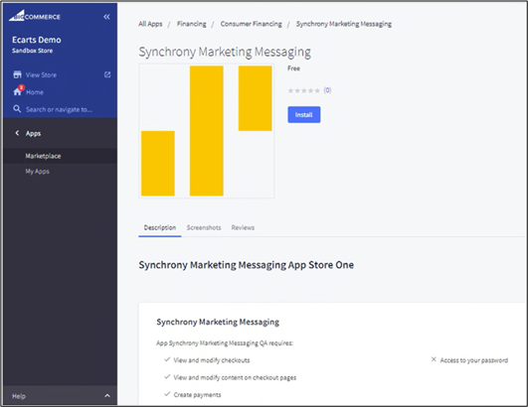
Task: Click checkmark beside Create payments
Action: coord(167,394)
